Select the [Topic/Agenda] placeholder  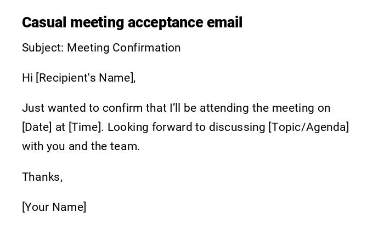(308, 127)
